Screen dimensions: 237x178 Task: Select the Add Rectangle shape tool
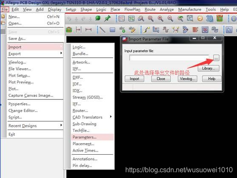click(x=113, y=30)
